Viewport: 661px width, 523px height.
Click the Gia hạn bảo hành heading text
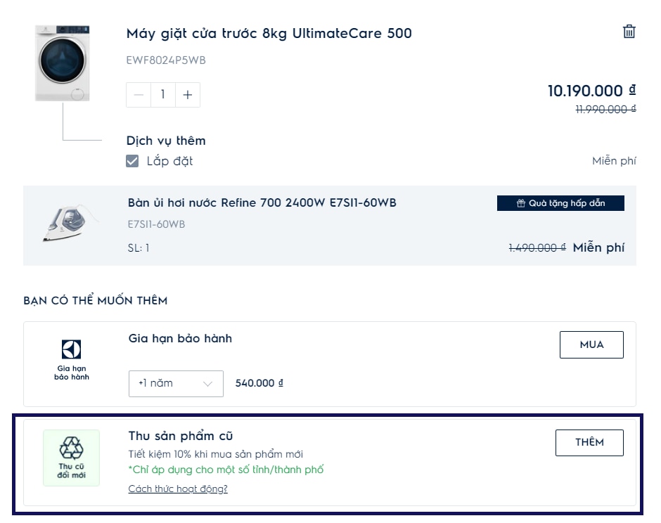tap(180, 338)
